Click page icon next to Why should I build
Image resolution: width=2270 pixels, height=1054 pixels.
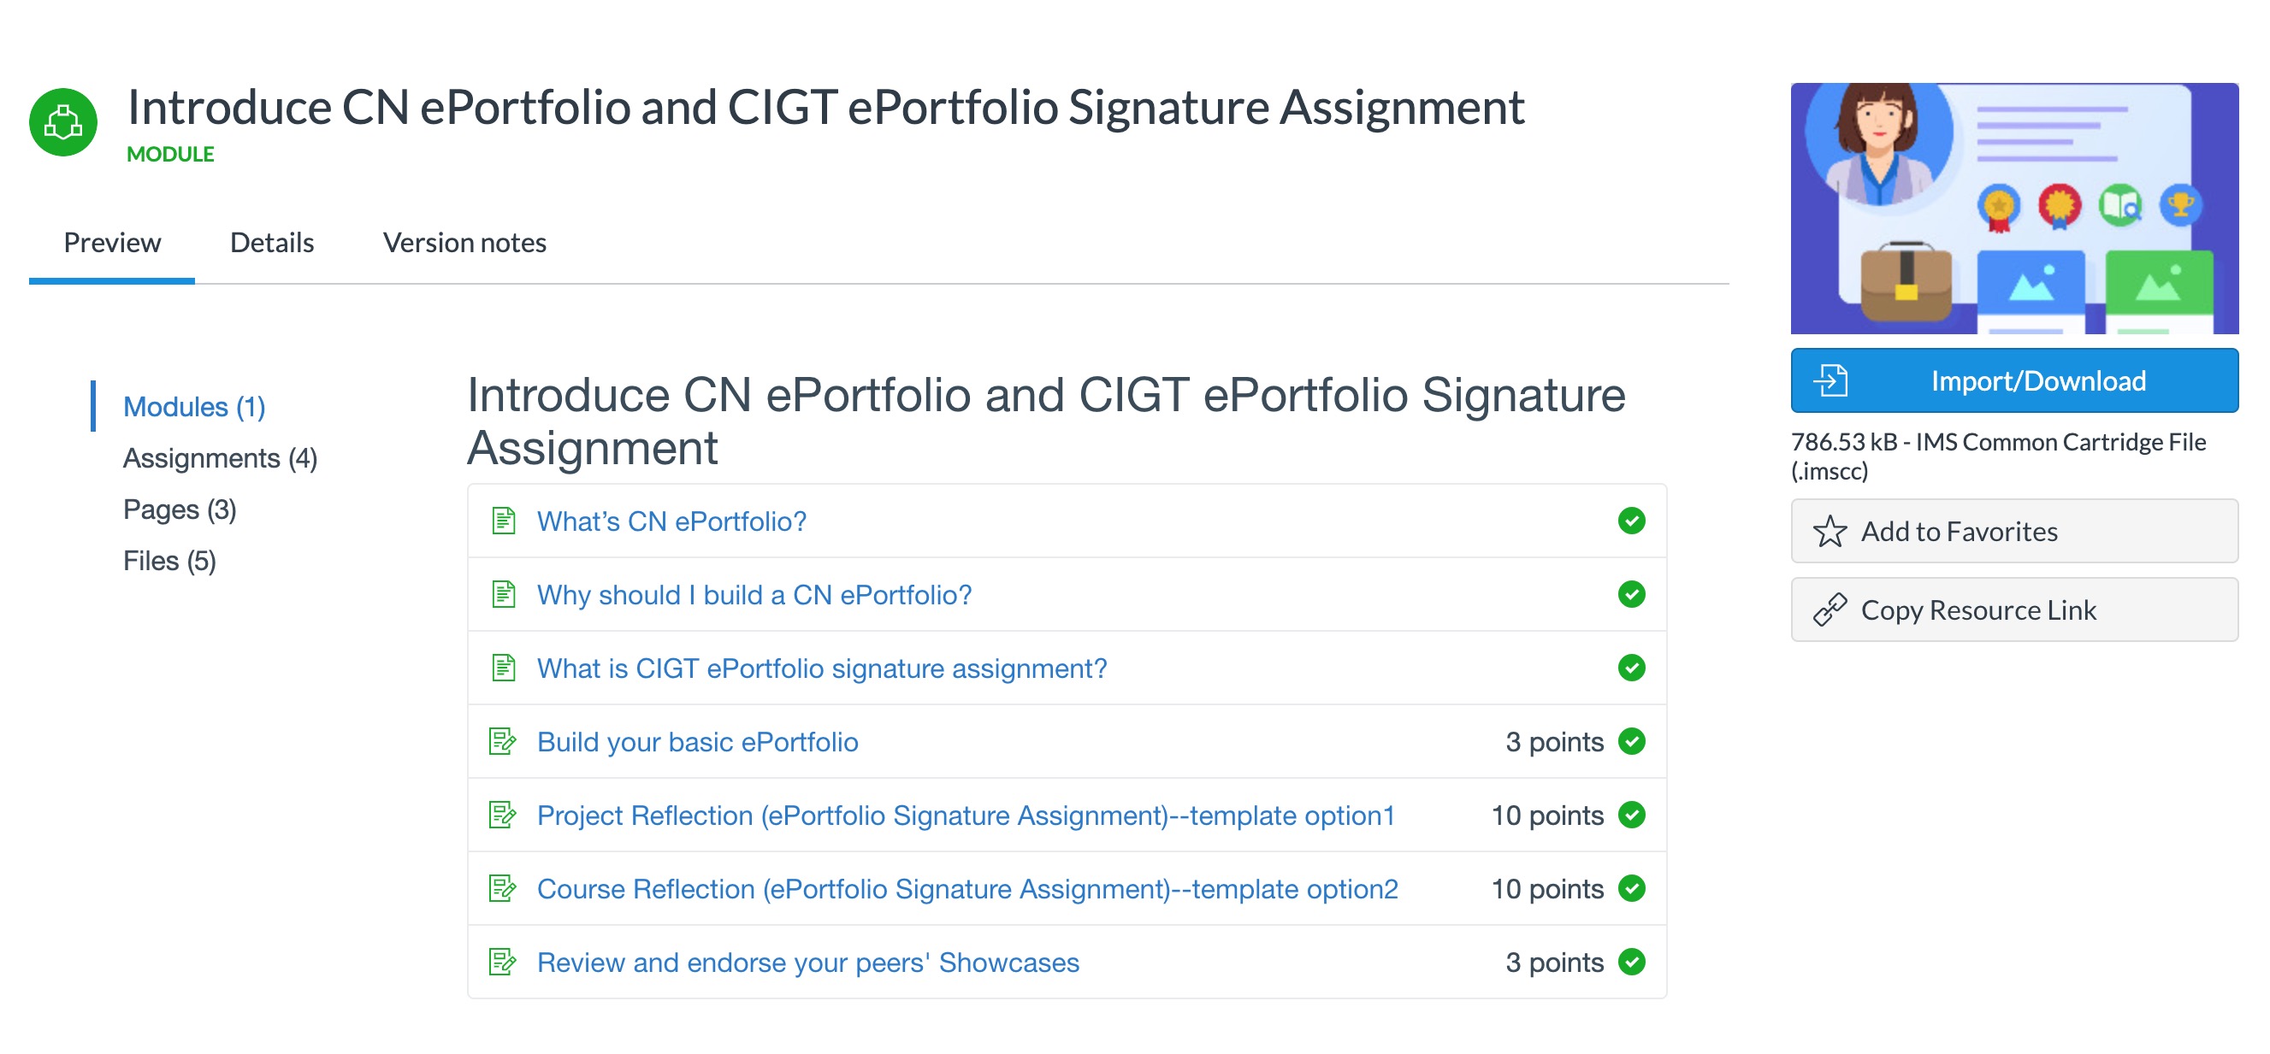click(x=503, y=594)
